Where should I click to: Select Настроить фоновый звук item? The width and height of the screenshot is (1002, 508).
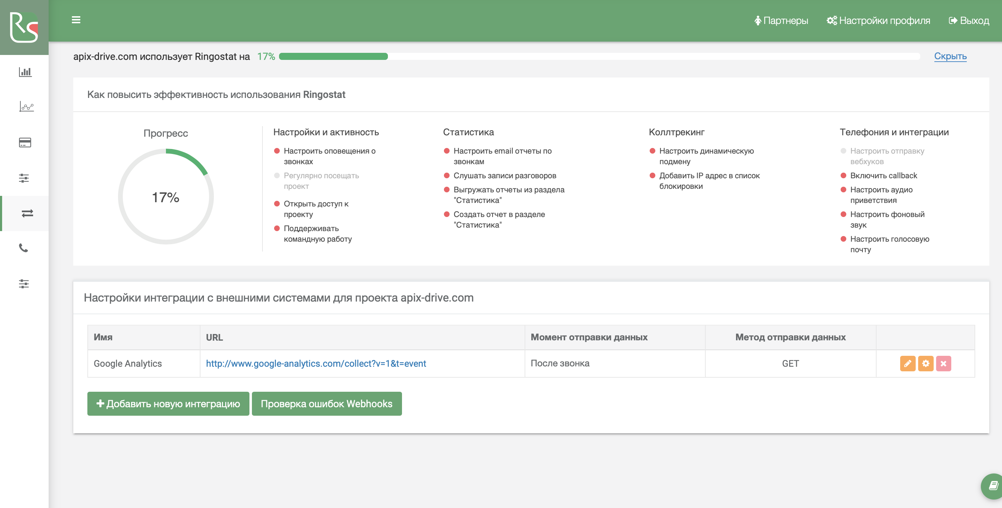tap(887, 219)
